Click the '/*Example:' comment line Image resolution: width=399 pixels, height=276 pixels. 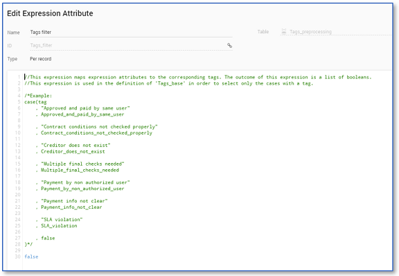coord(38,96)
